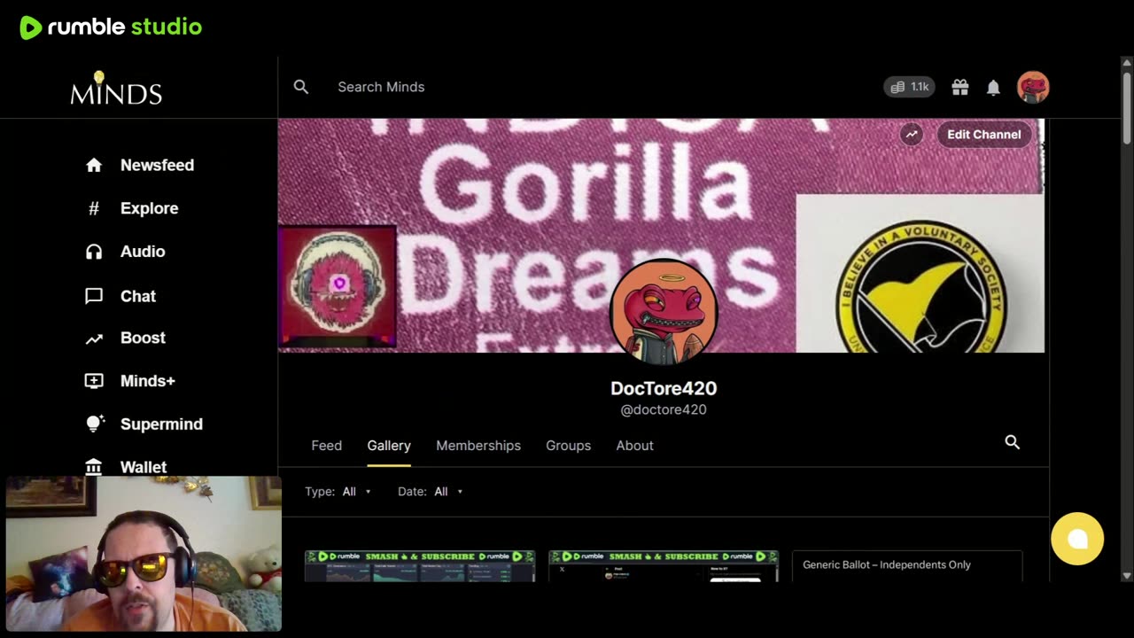The height and width of the screenshot is (638, 1134).
Task: Open the 1.1k token balance badge
Action: [910, 87]
